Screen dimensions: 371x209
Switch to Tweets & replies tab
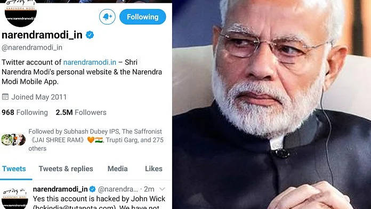66,169
